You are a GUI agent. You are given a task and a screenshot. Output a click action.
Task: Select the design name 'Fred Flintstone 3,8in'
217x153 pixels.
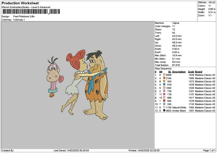point(24,17)
